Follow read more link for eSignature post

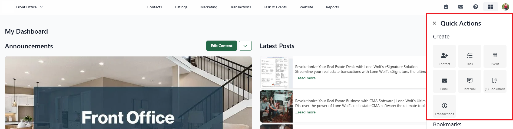tap(305, 78)
